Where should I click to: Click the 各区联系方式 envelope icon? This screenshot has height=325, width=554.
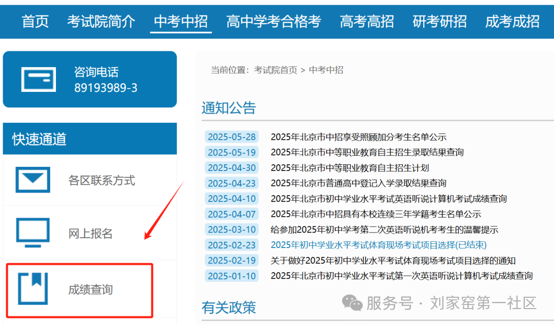point(33,180)
